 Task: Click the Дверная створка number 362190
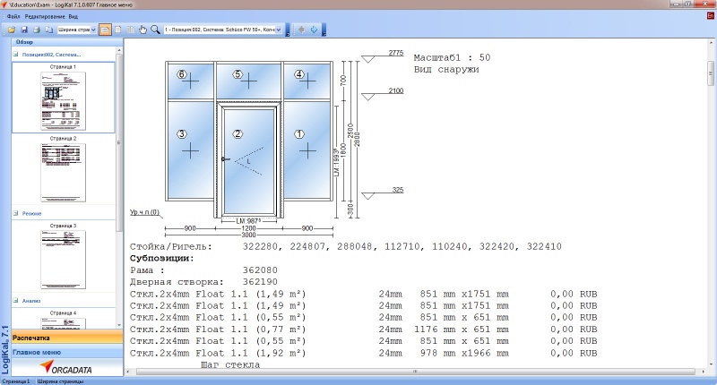(260, 282)
